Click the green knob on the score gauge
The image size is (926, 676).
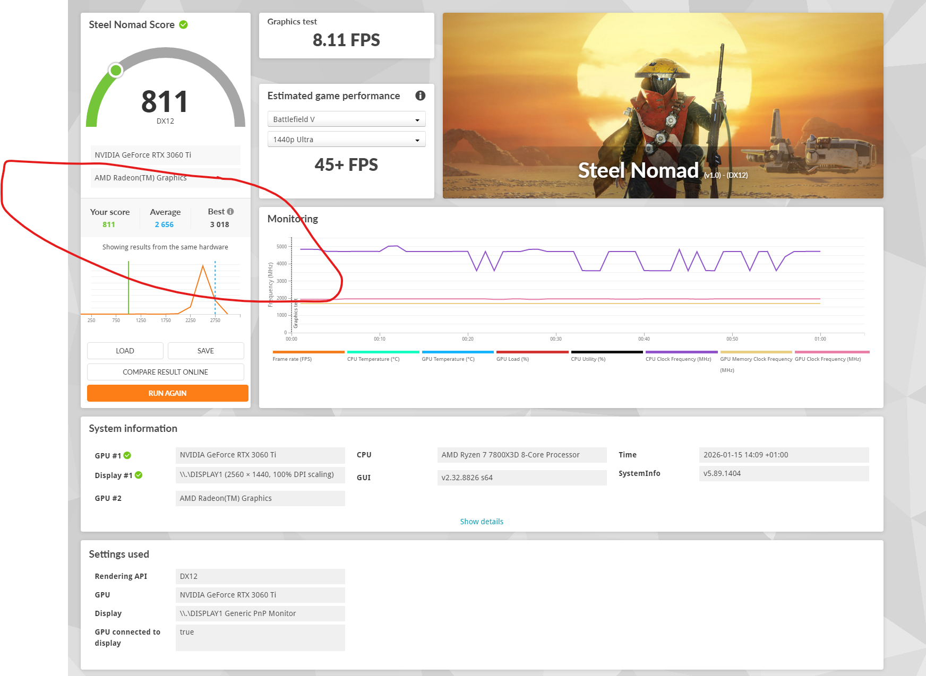[115, 70]
